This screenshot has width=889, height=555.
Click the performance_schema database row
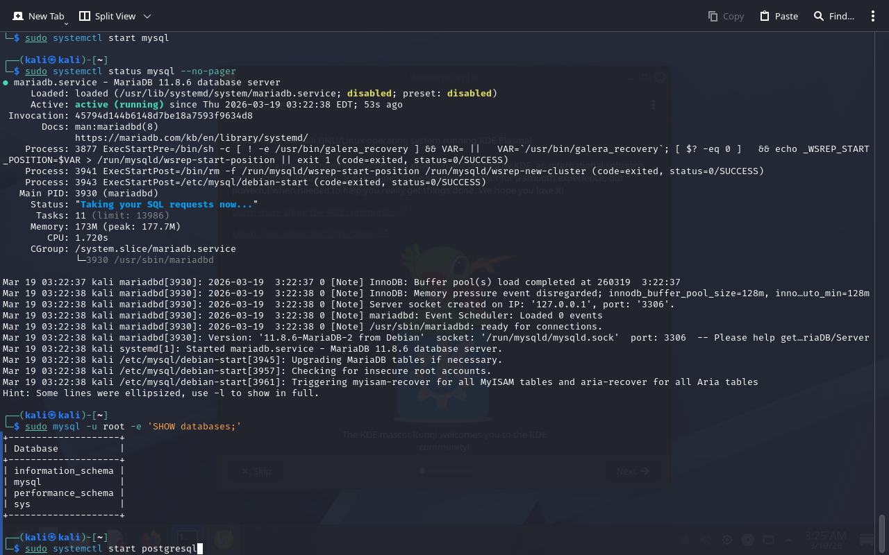pyautogui.click(x=63, y=493)
